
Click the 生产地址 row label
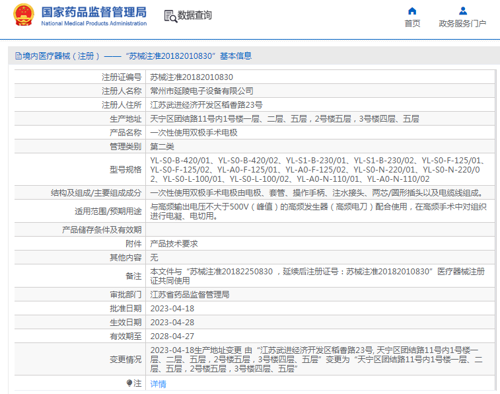pos(125,119)
